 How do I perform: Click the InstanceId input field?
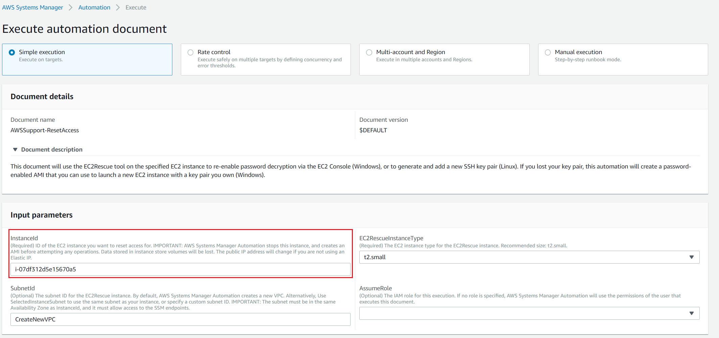coord(180,269)
